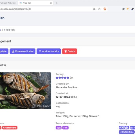
Task: Close the Fried fish tab
Action: (51, 3)
